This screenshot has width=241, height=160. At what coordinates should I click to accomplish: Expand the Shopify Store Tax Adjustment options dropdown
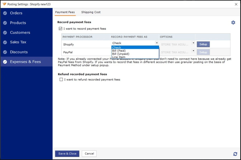tap(193, 43)
